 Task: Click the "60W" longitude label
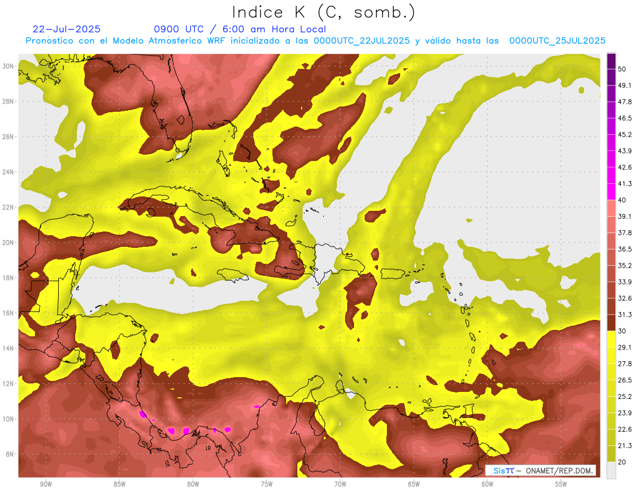(x=488, y=485)
